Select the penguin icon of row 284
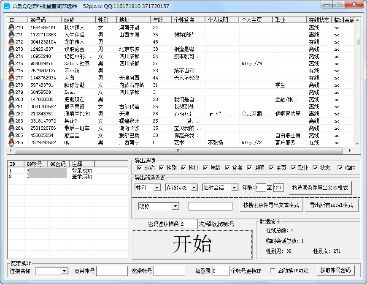 (x=11, y=128)
